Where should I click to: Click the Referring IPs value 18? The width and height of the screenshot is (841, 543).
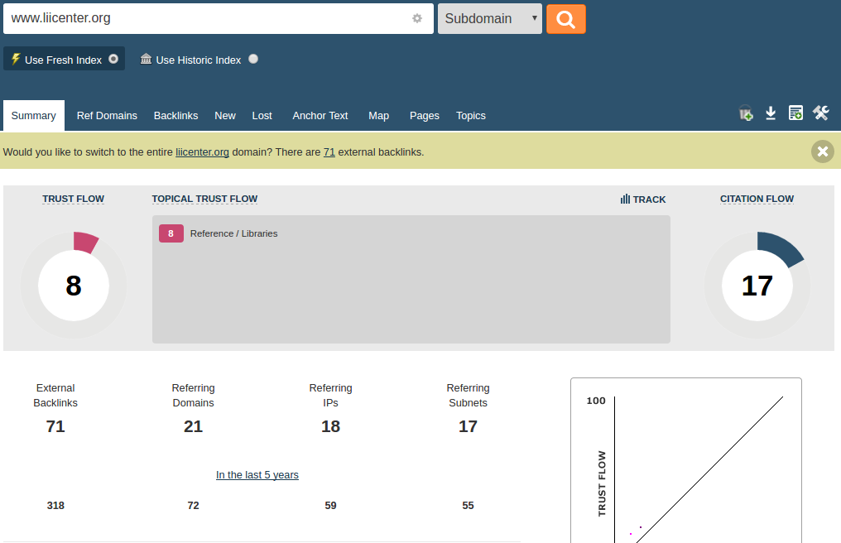click(330, 426)
